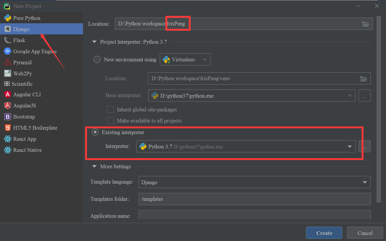386x241 pixels.
Task: Click the Cancel button
Action: coord(365,233)
